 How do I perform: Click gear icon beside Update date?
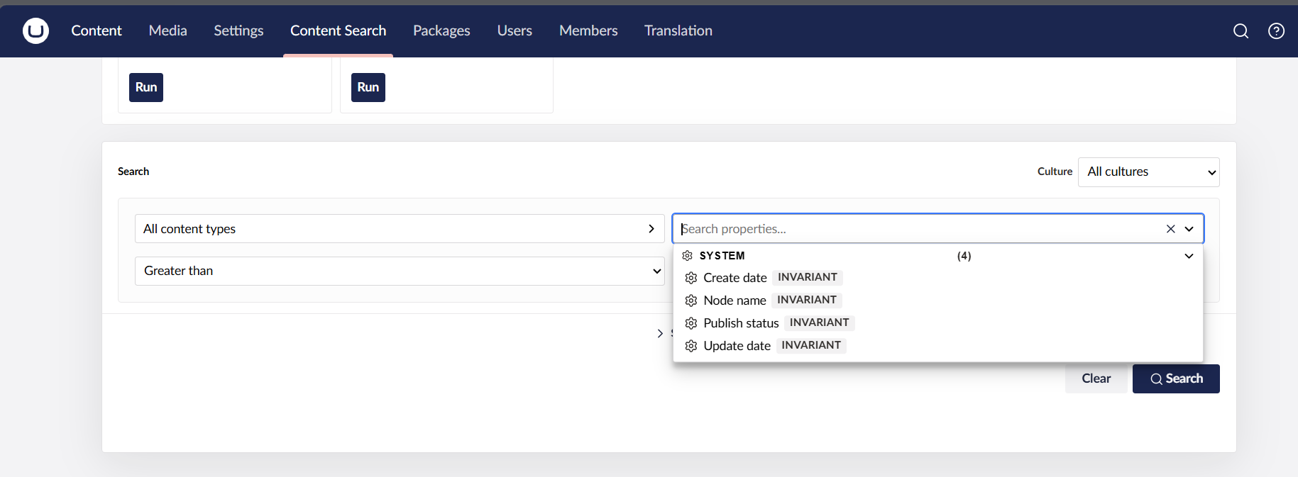[691, 346]
